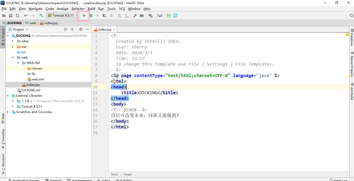This screenshot has height=181, width=354.
Task: Open the Tools menu
Action: tap(112, 9)
